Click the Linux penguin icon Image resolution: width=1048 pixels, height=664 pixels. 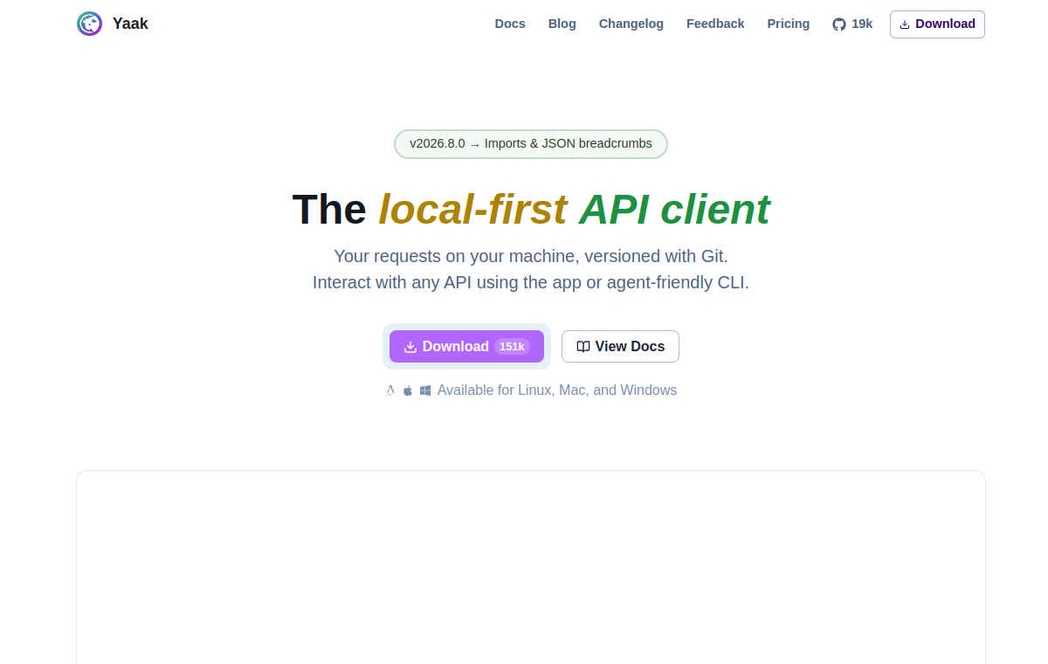pyautogui.click(x=390, y=391)
